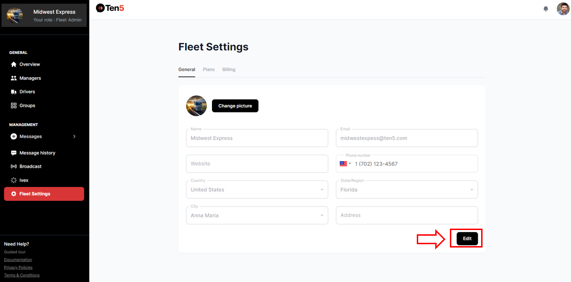Open Managers via its people icon
Image resolution: width=571 pixels, height=282 pixels.
[14, 78]
